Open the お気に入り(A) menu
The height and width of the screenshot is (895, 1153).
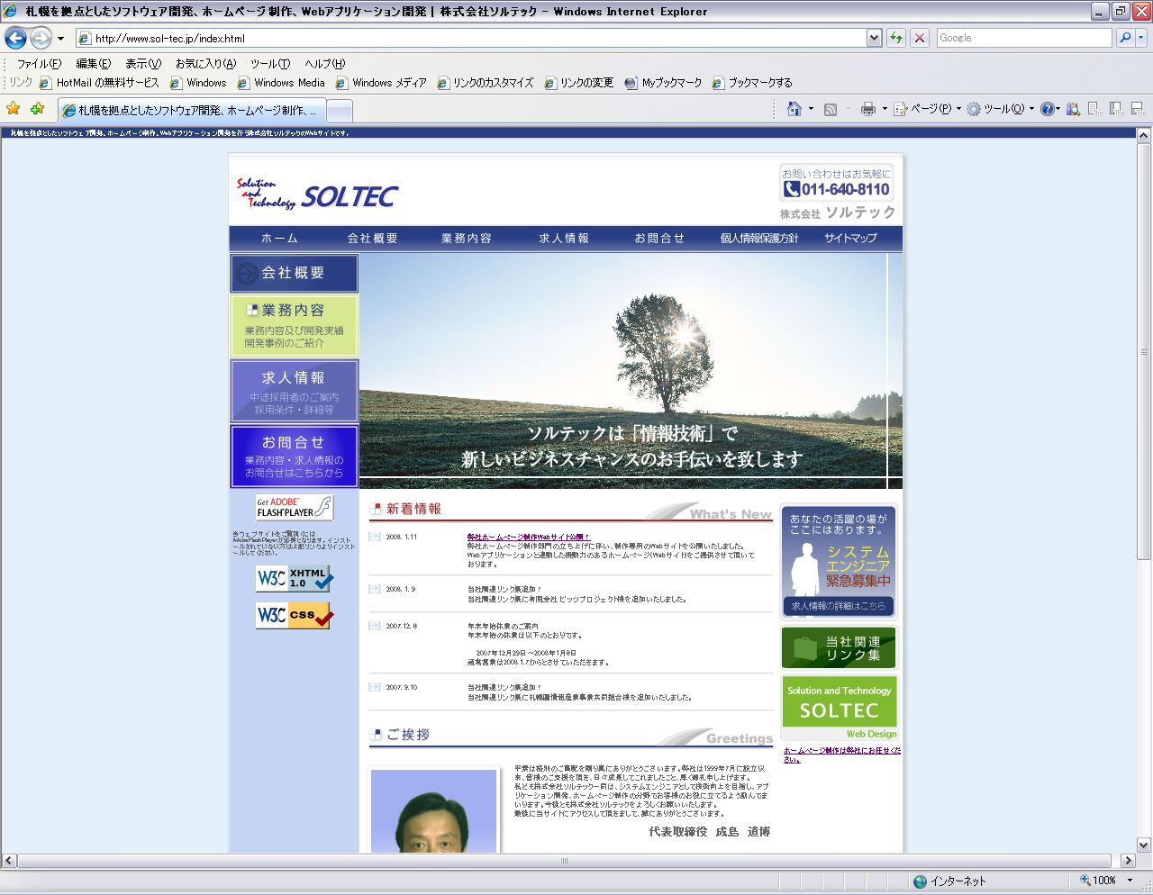(x=205, y=64)
